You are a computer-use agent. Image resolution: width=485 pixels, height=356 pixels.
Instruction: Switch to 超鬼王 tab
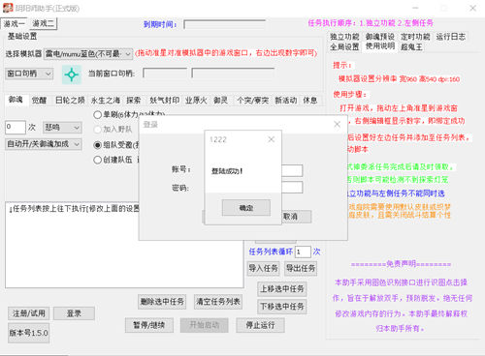(x=411, y=47)
